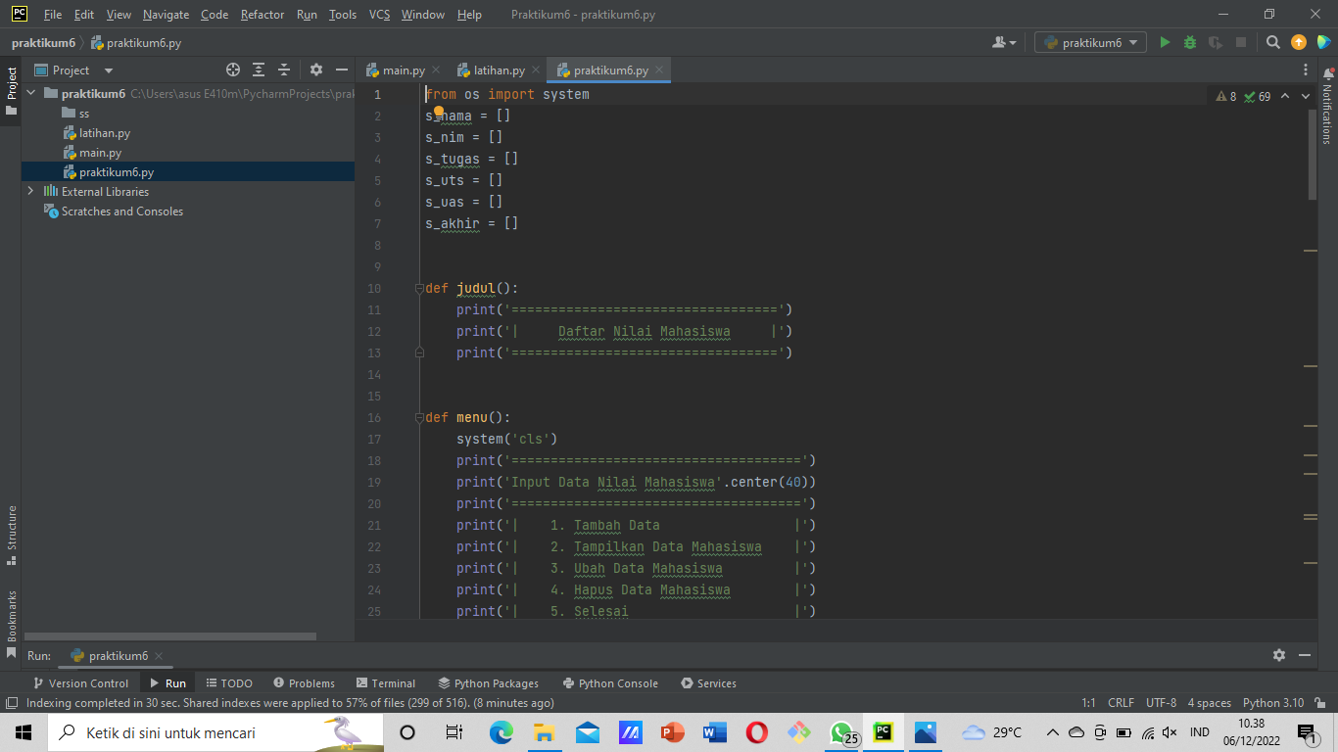Open the Refactor menu
Viewport: 1338px width, 752px height.
tap(263, 15)
